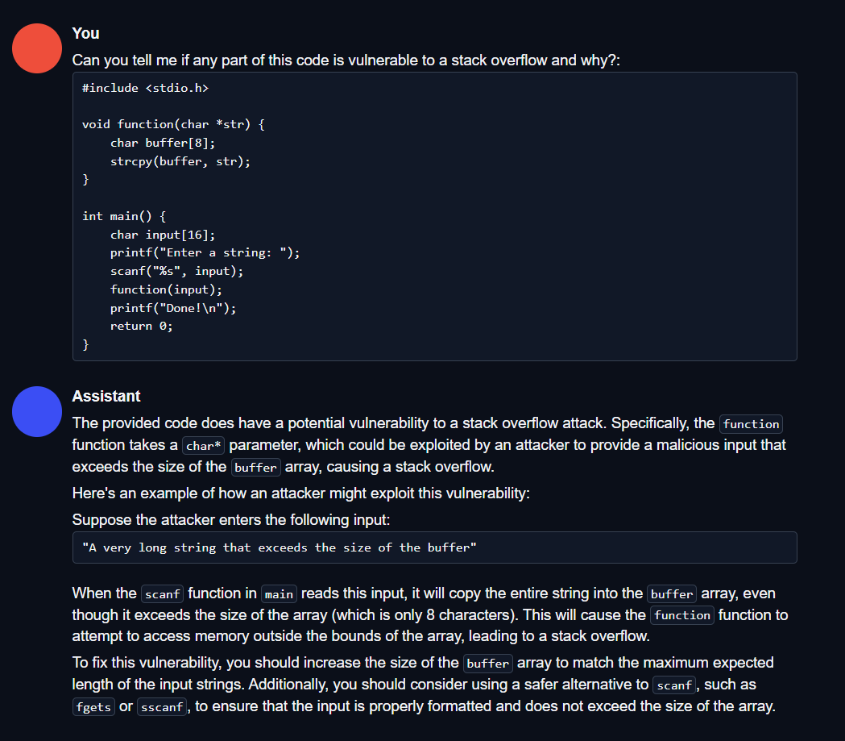Click the "Suppose the attacker enters" sentence
This screenshot has width=845, height=741.
click(x=230, y=520)
